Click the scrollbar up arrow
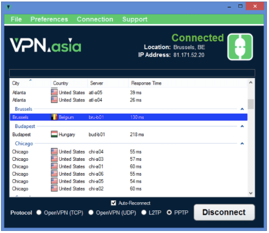Viewport: 269px width, 233px height. point(251,82)
